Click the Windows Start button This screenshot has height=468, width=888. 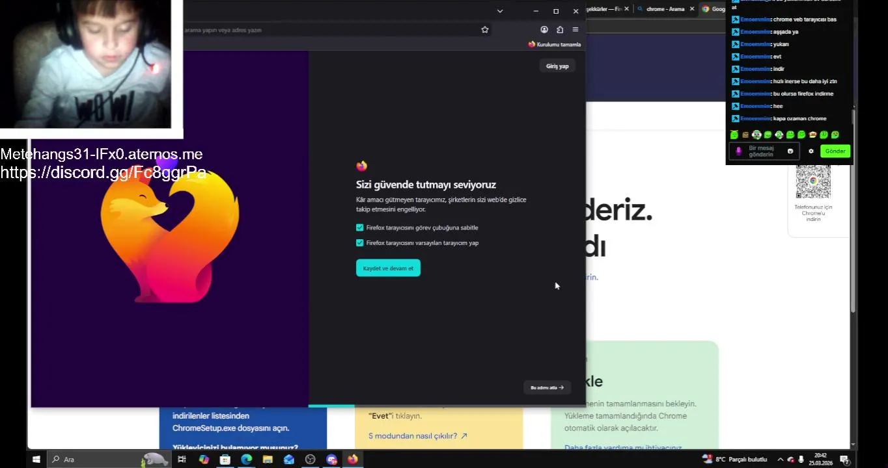[x=36, y=460]
